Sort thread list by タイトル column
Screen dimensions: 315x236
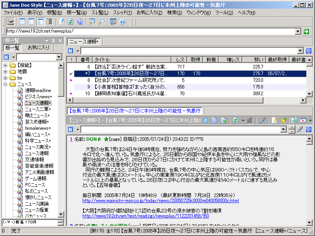point(132,60)
